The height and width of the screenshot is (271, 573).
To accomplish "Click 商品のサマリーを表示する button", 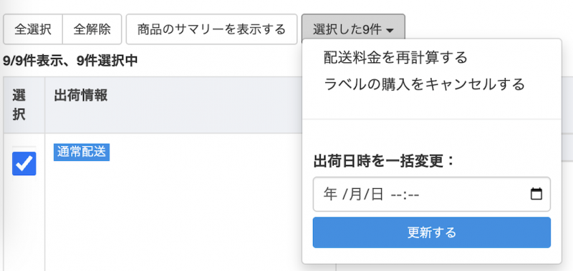I will [x=211, y=29].
